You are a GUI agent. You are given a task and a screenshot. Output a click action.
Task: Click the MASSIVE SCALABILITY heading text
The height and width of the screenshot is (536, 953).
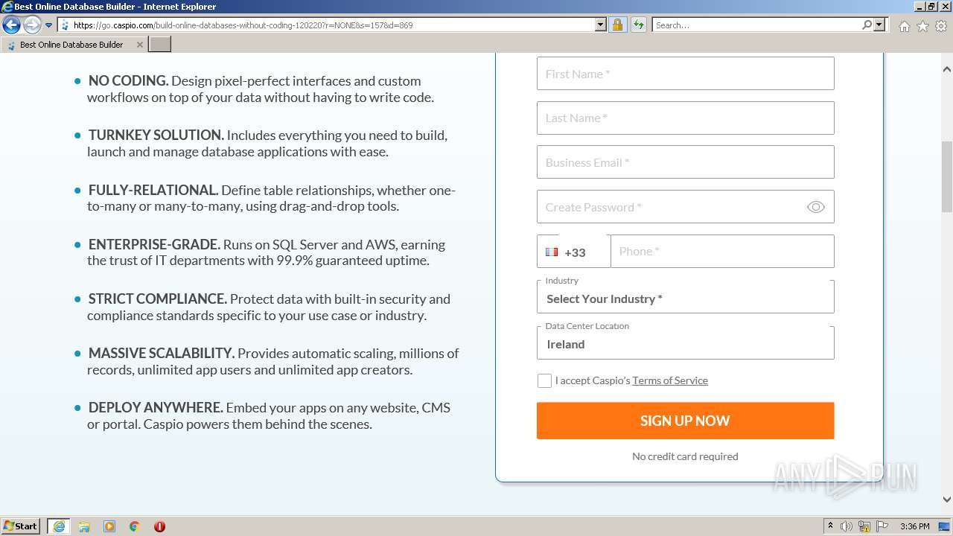pyautogui.click(x=162, y=353)
